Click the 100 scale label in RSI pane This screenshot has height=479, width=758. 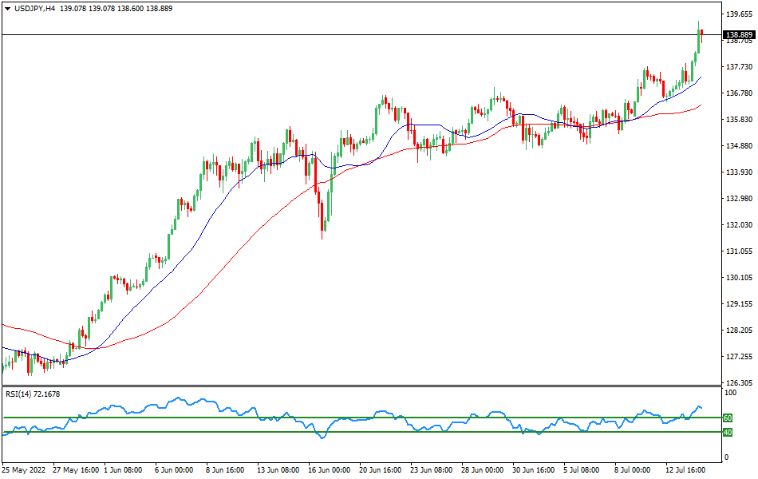[728, 390]
